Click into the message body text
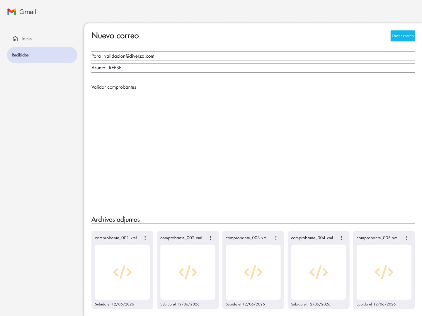The image size is (422, 316). [114, 87]
